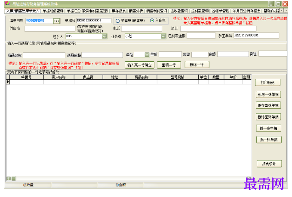
Task: Open the 应收款查询 tab
Action: [x=179, y=11]
